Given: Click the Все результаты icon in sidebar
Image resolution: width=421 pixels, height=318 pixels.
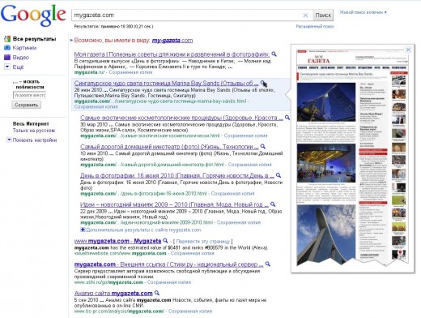Looking at the screenshot, I should (7, 39).
